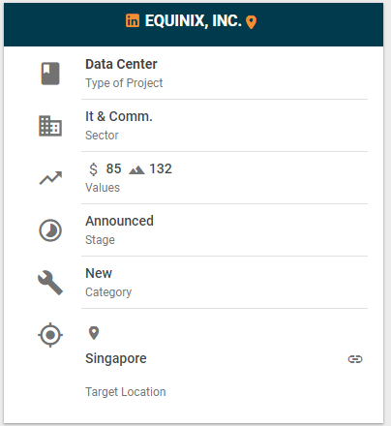This screenshot has width=391, height=426.
Task: Select the building icon next to Sector
Action: pos(50,126)
